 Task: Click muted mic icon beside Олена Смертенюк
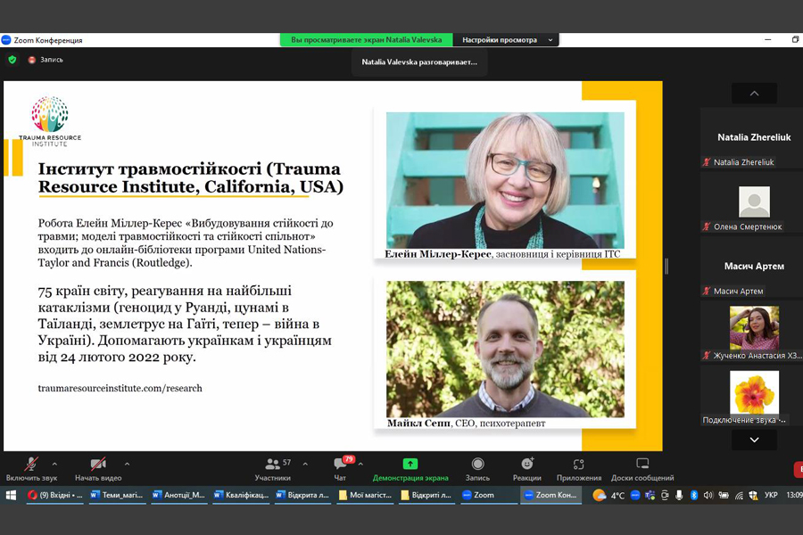tap(707, 226)
